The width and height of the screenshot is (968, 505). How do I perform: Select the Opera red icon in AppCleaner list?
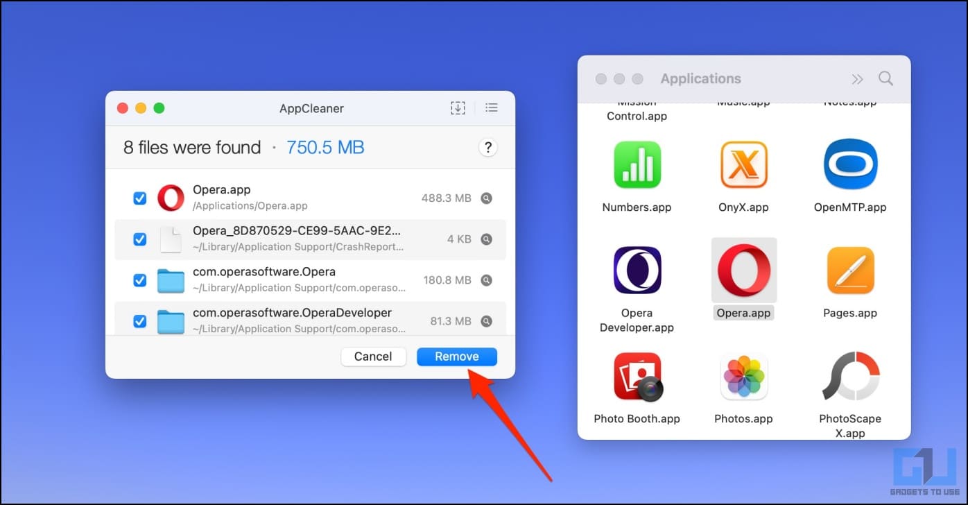171,198
